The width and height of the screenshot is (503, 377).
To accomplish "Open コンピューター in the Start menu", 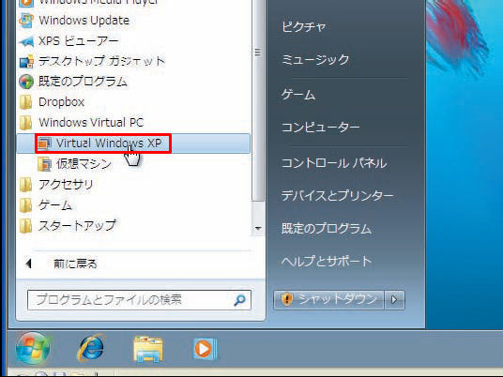I will (x=320, y=128).
